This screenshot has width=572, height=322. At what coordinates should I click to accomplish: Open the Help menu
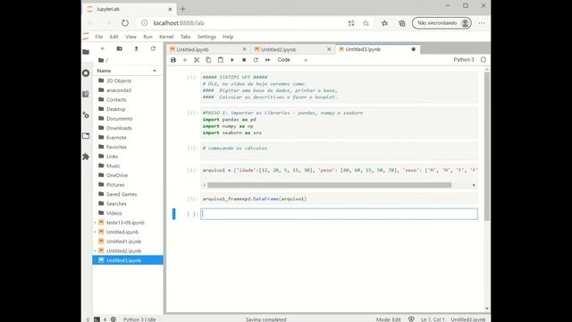pos(228,37)
